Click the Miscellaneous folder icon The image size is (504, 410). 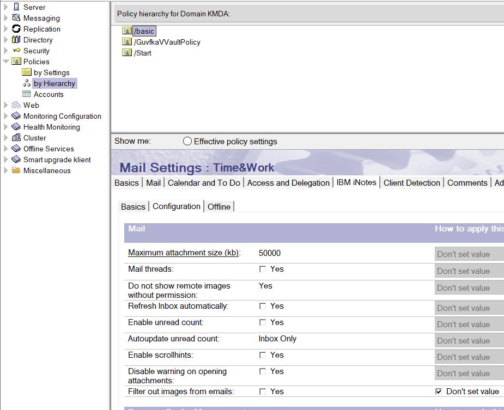point(16,170)
